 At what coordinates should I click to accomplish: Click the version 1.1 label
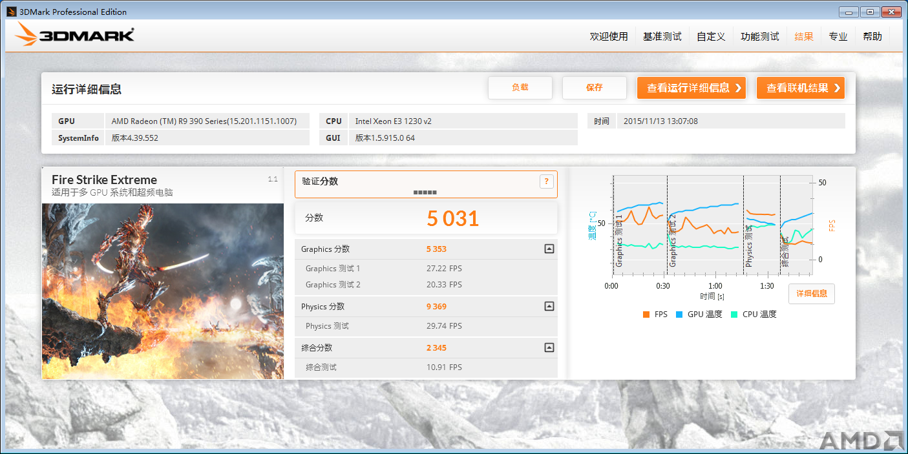[273, 179]
